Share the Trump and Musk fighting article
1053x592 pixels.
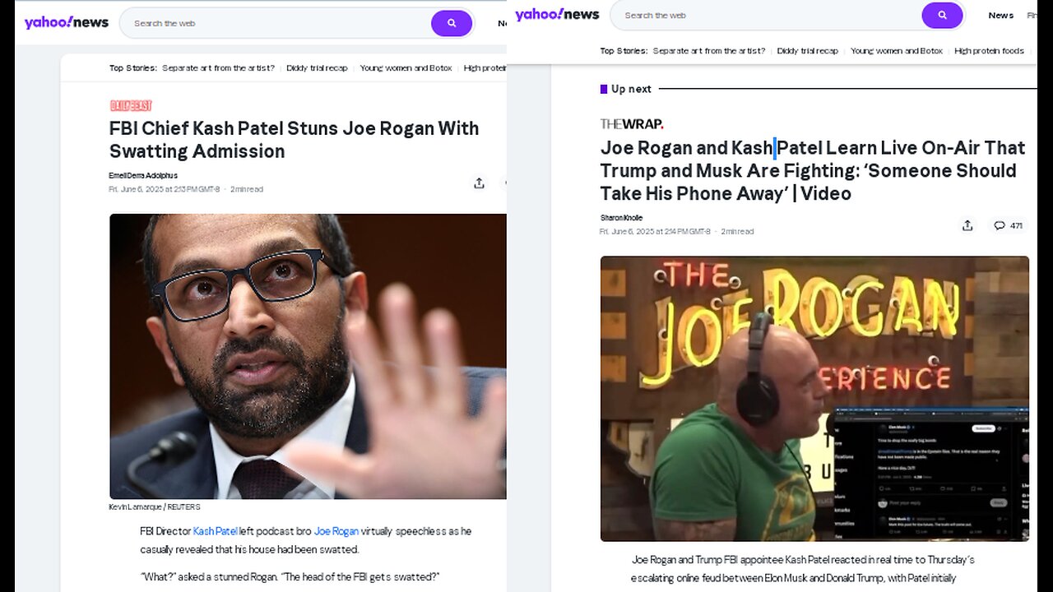(x=967, y=225)
